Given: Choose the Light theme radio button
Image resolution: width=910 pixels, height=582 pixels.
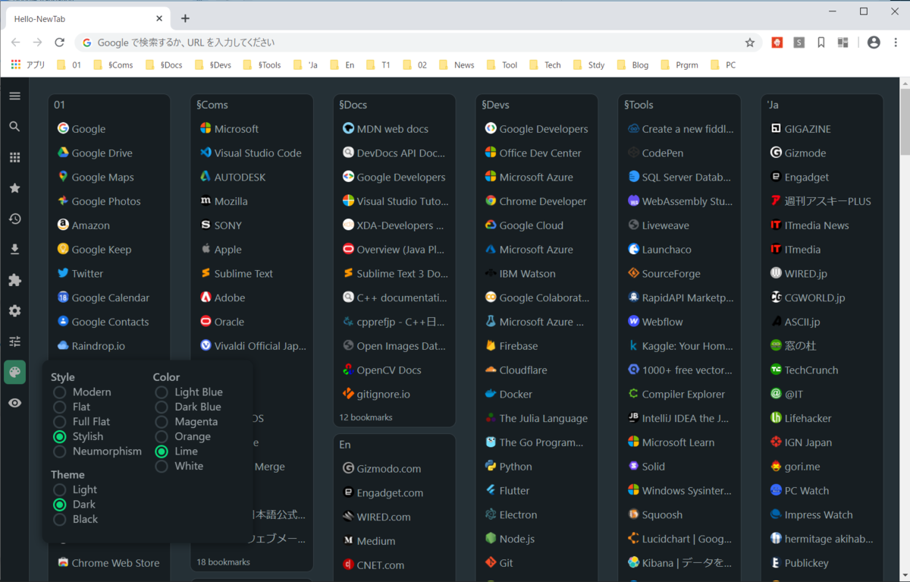Looking at the screenshot, I should tap(60, 489).
